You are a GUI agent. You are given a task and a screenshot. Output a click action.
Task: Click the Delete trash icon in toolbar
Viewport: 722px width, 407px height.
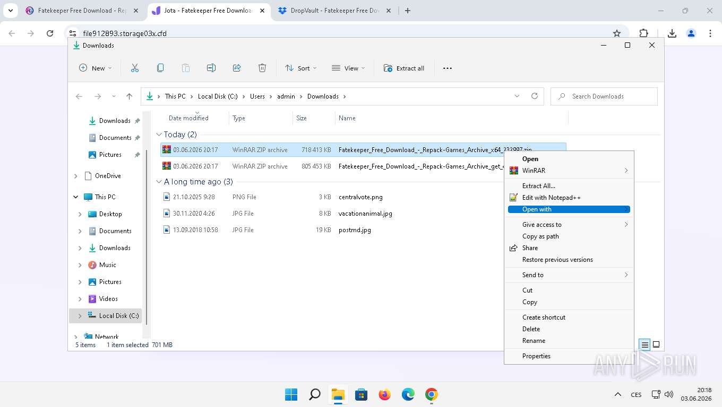coord(262,68)
